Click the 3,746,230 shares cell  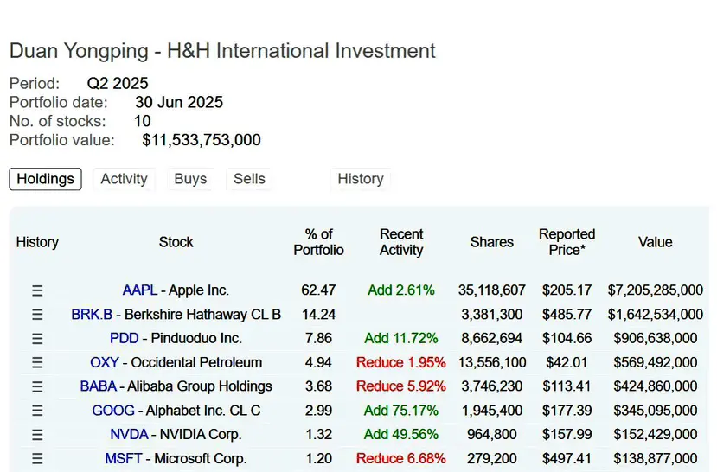coord(492,386)
